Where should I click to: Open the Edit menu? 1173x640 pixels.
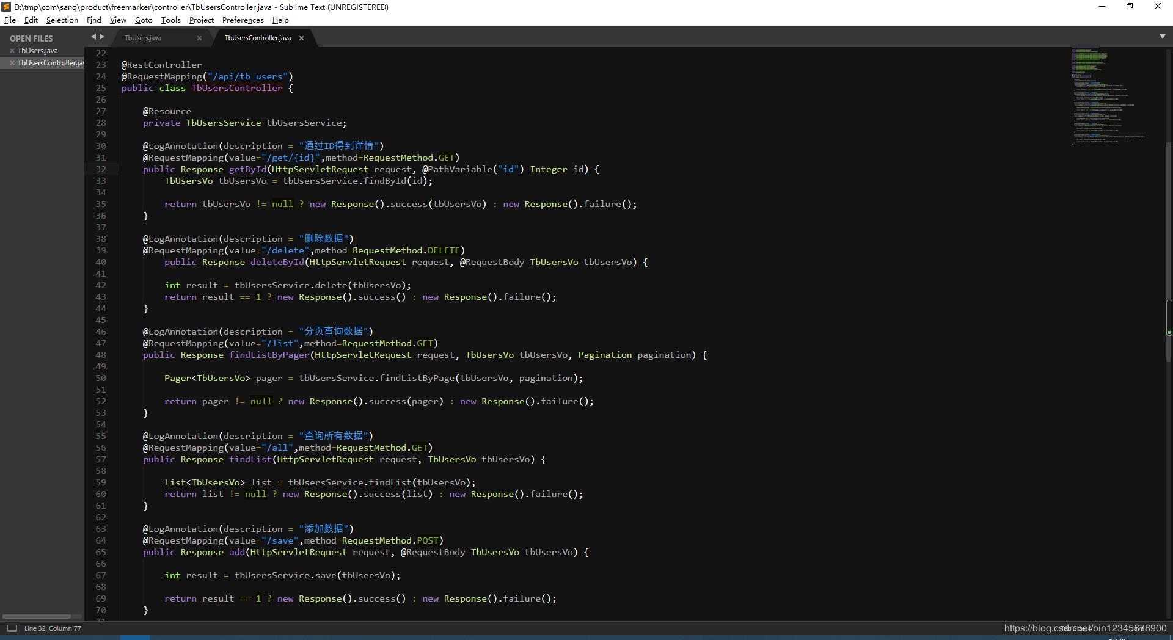pos(31,20)
